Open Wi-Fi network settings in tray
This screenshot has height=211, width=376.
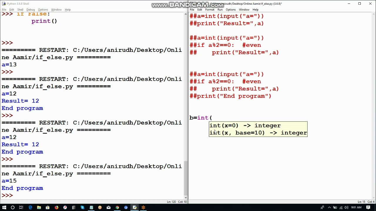tap(340, 207)
